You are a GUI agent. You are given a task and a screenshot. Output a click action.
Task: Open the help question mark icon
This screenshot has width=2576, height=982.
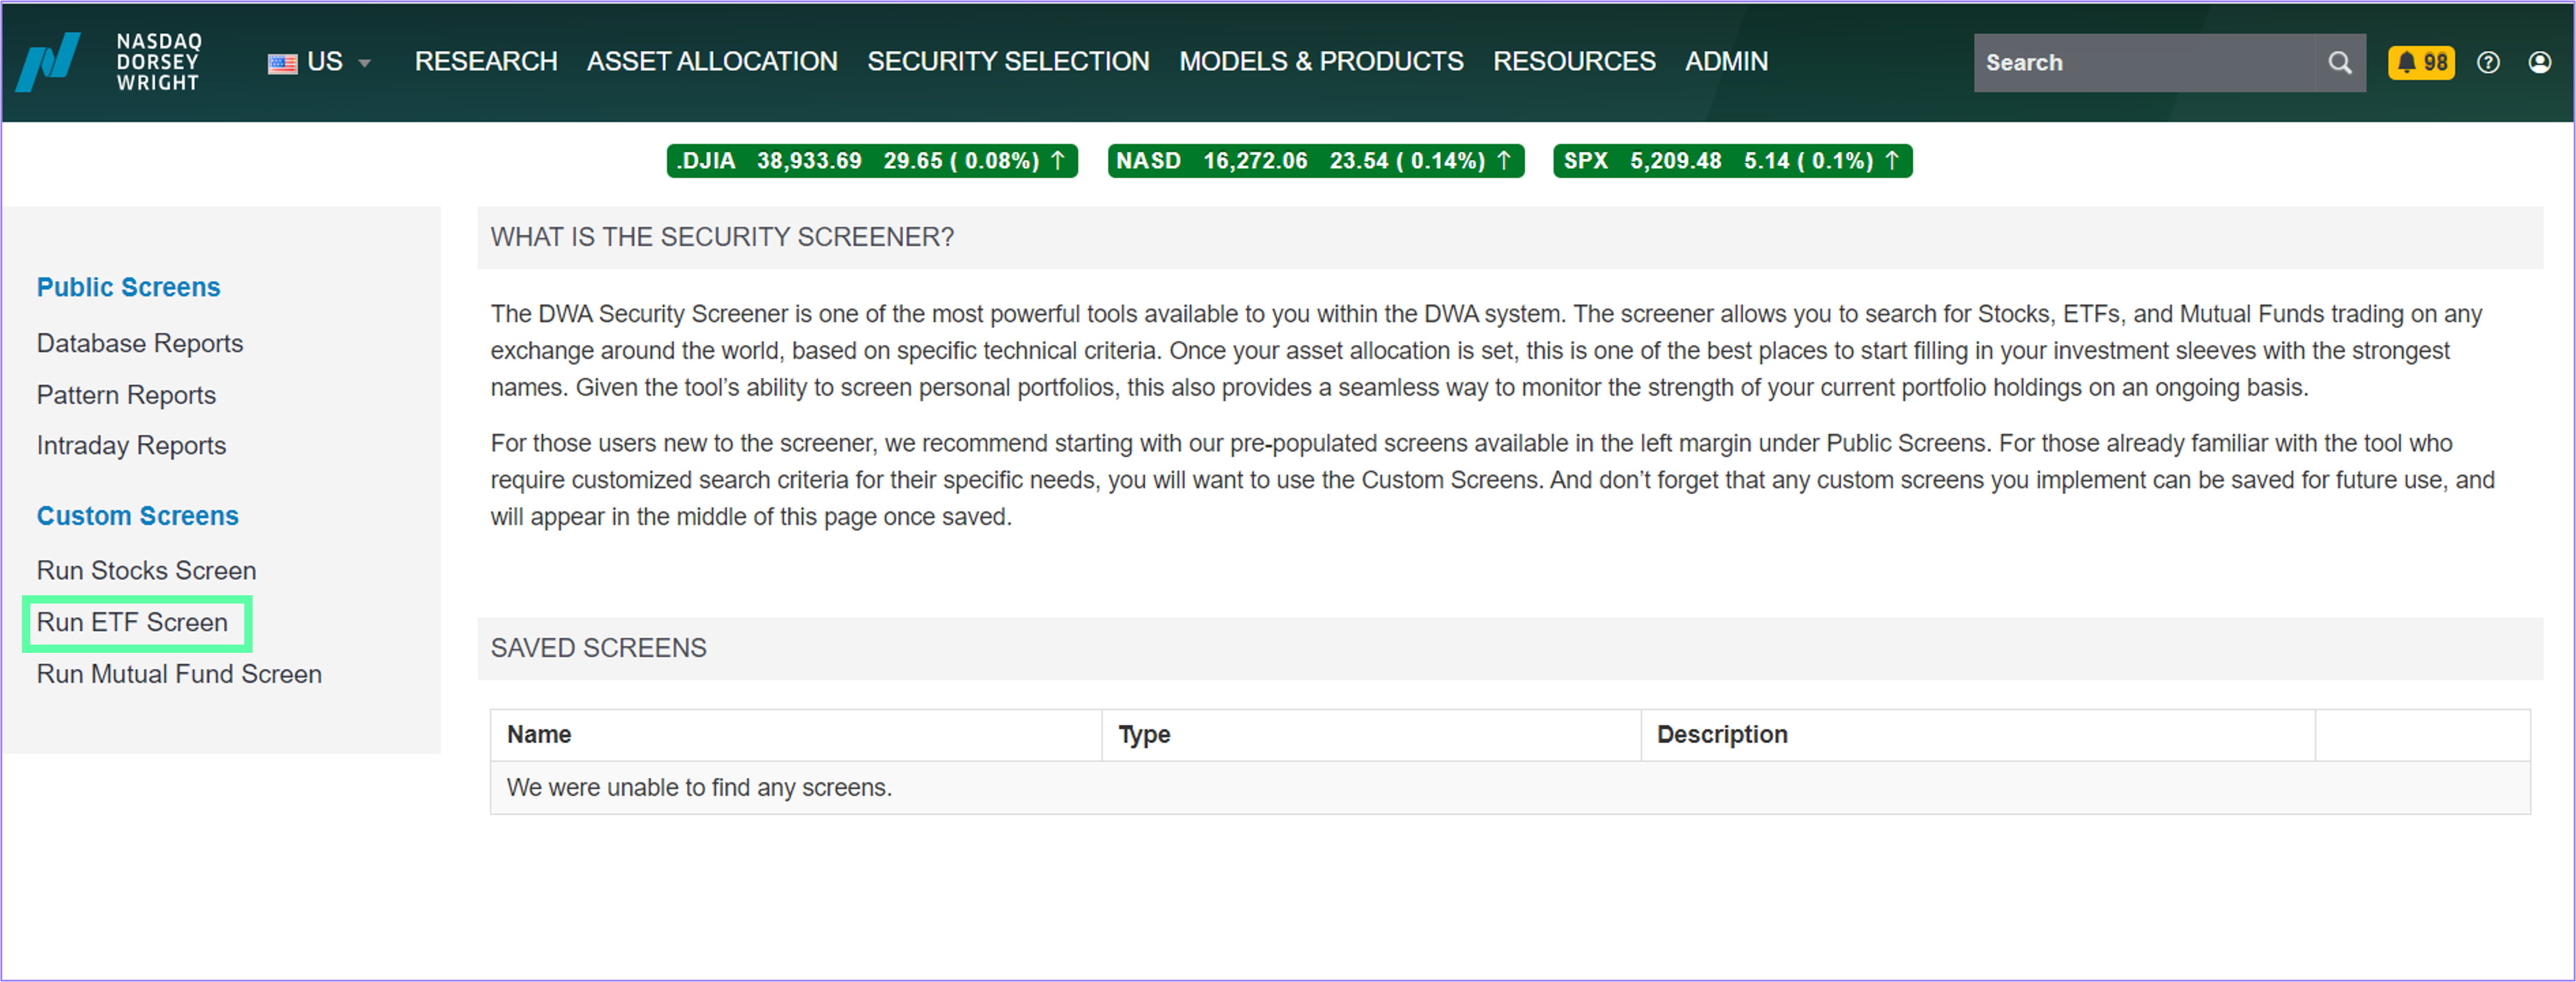2488,63
